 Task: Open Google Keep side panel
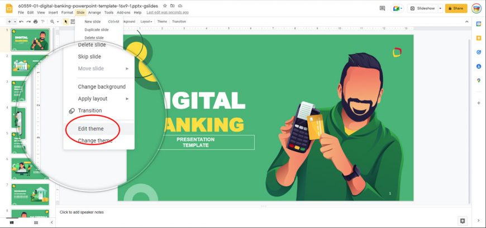[x=479, y=38]
